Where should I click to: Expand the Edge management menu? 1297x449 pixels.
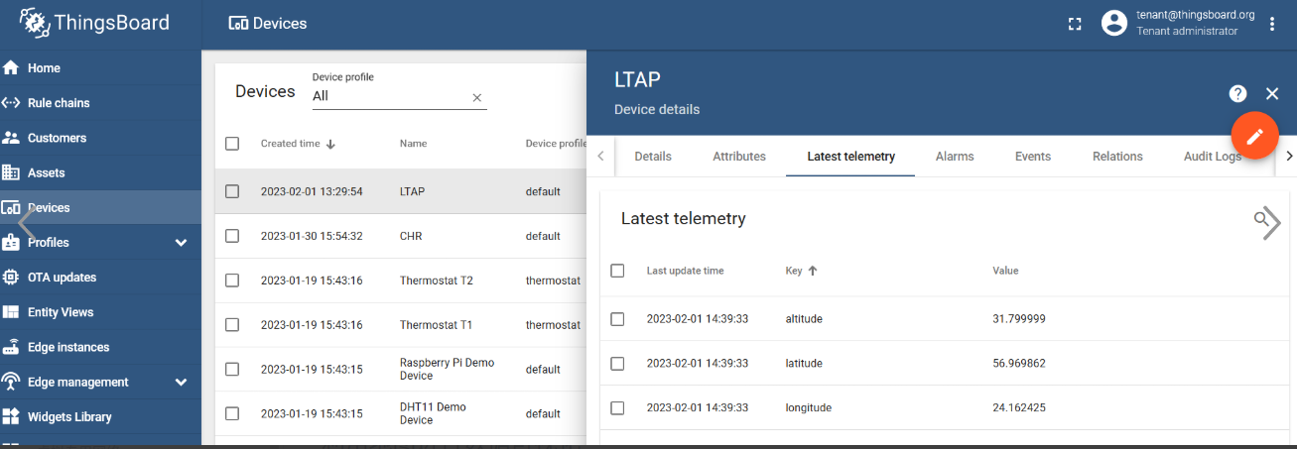[x=181, y=383]
